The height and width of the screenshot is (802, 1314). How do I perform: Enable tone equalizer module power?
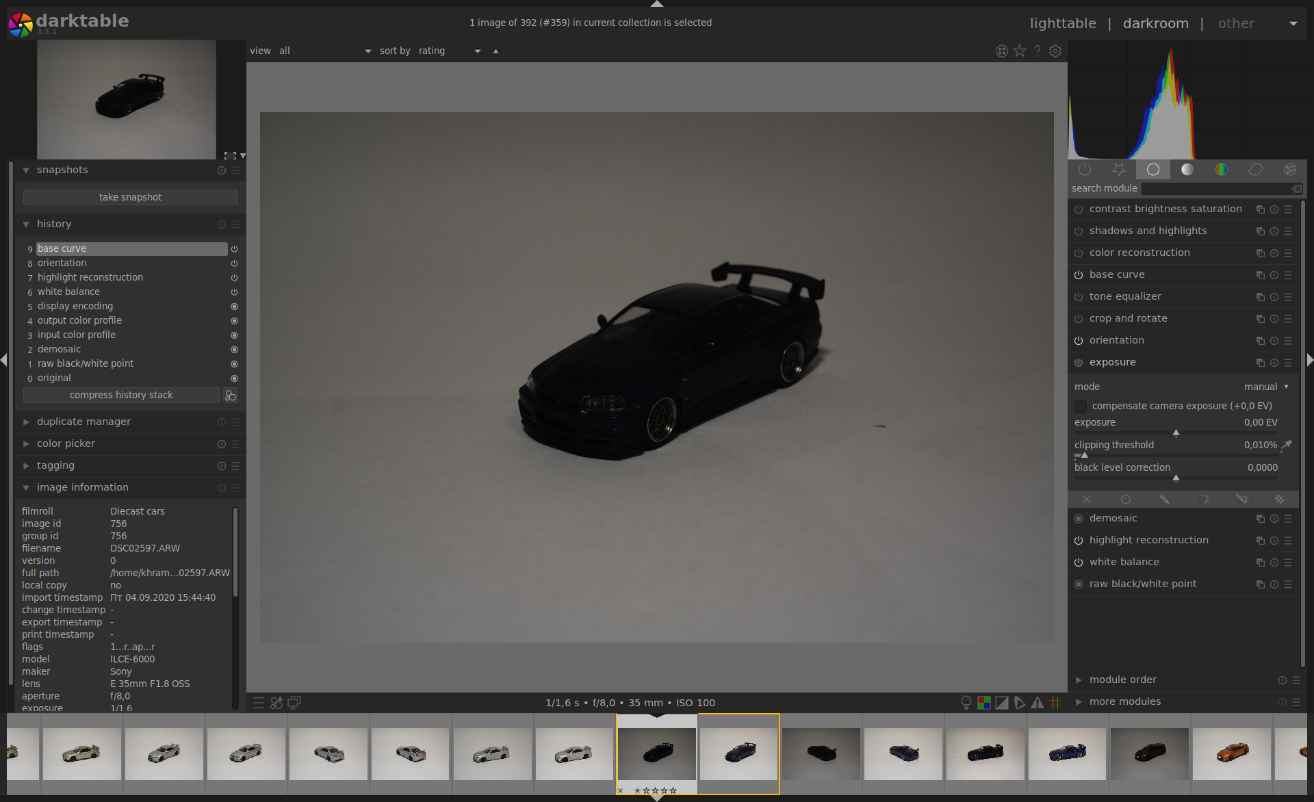[x=1079, y=297]
